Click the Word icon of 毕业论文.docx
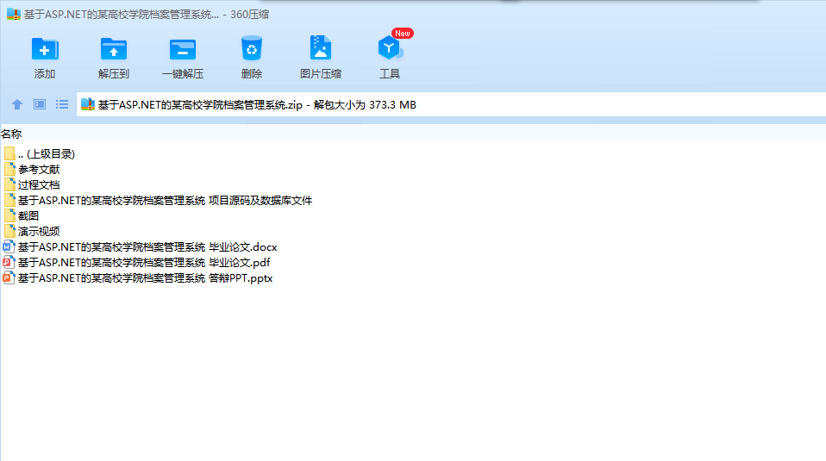The height and width of the screenshot is (461, 826). coord(9,246)
